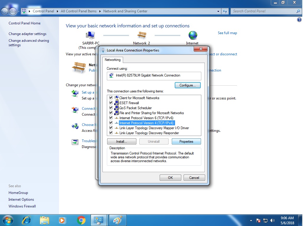
Task: Click the volume speaker tray icon
Action: (x=272, y=220)
